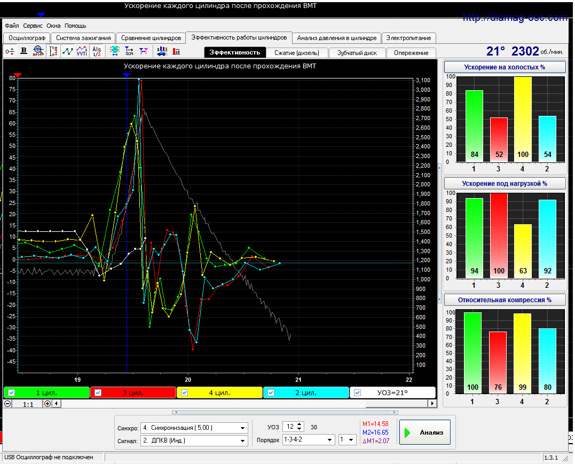Viewport: 575px width, 464px height.
Task: Select the Эффективность работы цилиндров tab
Action: click(x=239, y=37)
